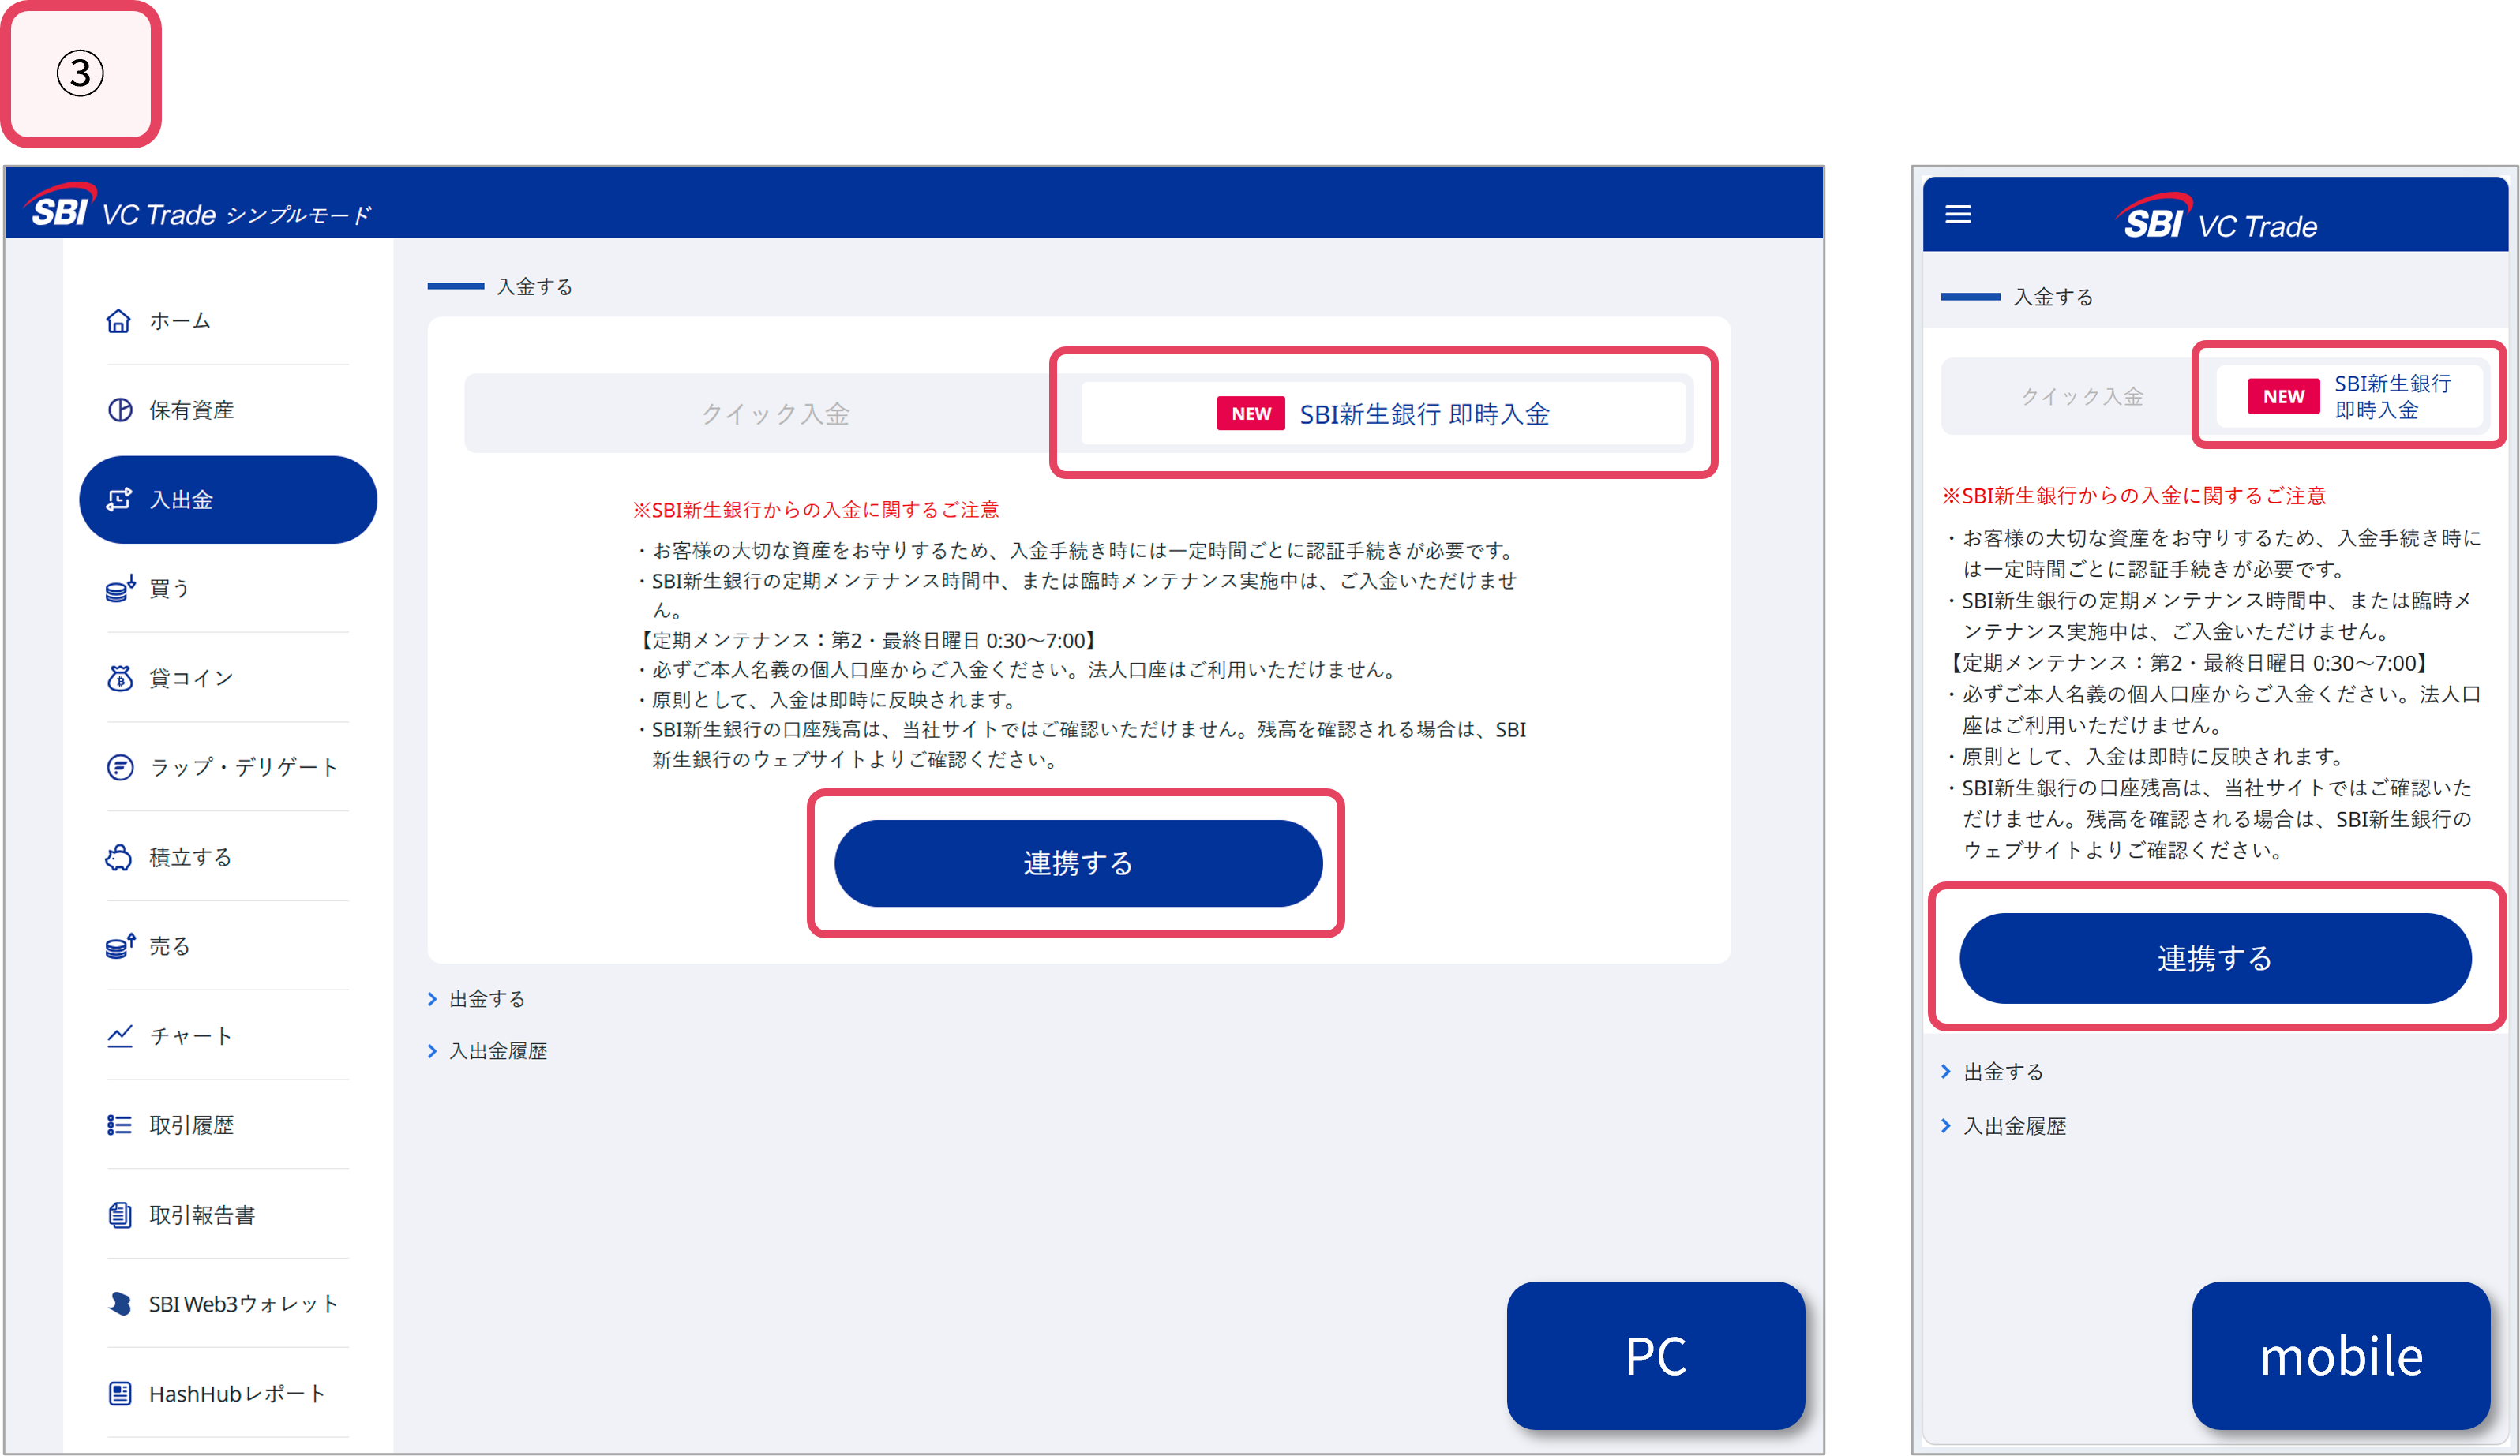
Task: Expand 入出金履歴 in the mobile view
Action: (x=2003, y=1126)
